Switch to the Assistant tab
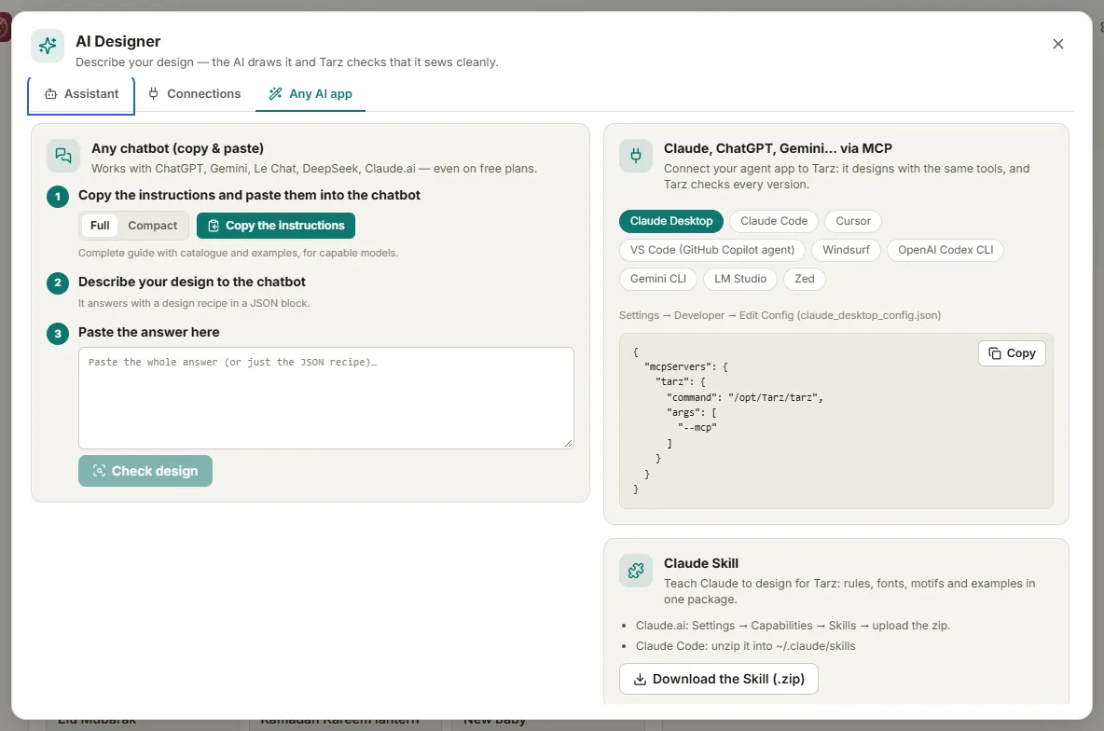The height and width of the screenshot is (731, 1104). 82,94
